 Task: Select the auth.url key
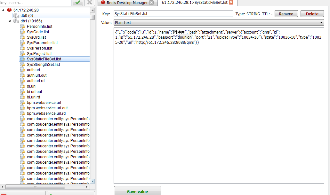pyautogui.click(x=34, y=70)
